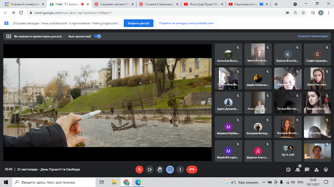This screenshot has height=187, width=334.
Task: Open meeting details info icon
Action: coord(288,169)
